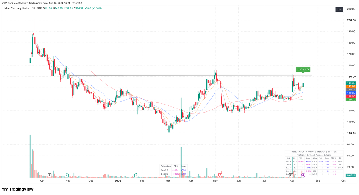Click the O141.00 open value
The width and height of the screenshot is (359, 195).
[48, 8]
